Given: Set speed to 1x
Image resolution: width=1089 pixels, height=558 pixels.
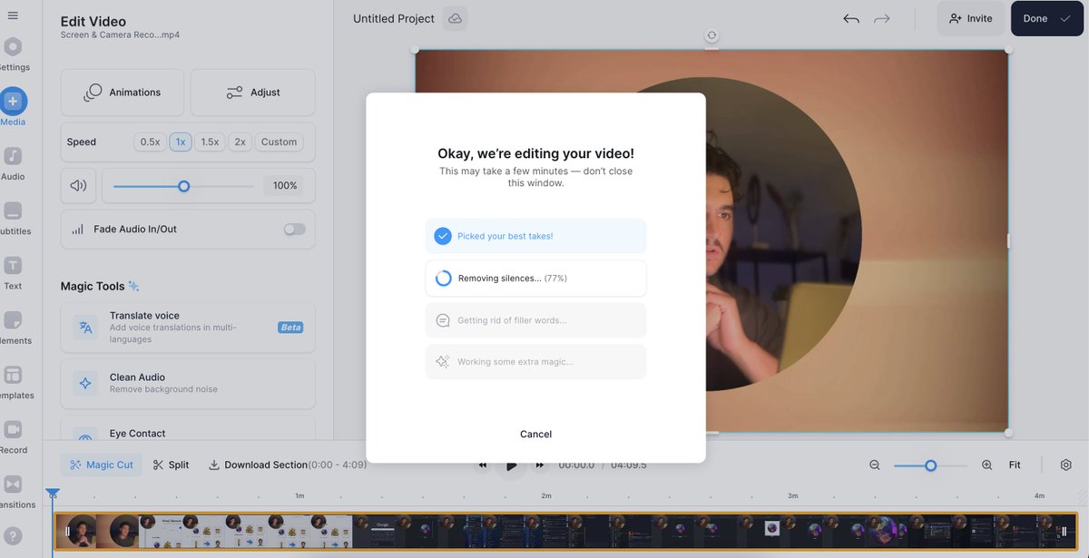Looking at the screenshot, I should [180, 142].
